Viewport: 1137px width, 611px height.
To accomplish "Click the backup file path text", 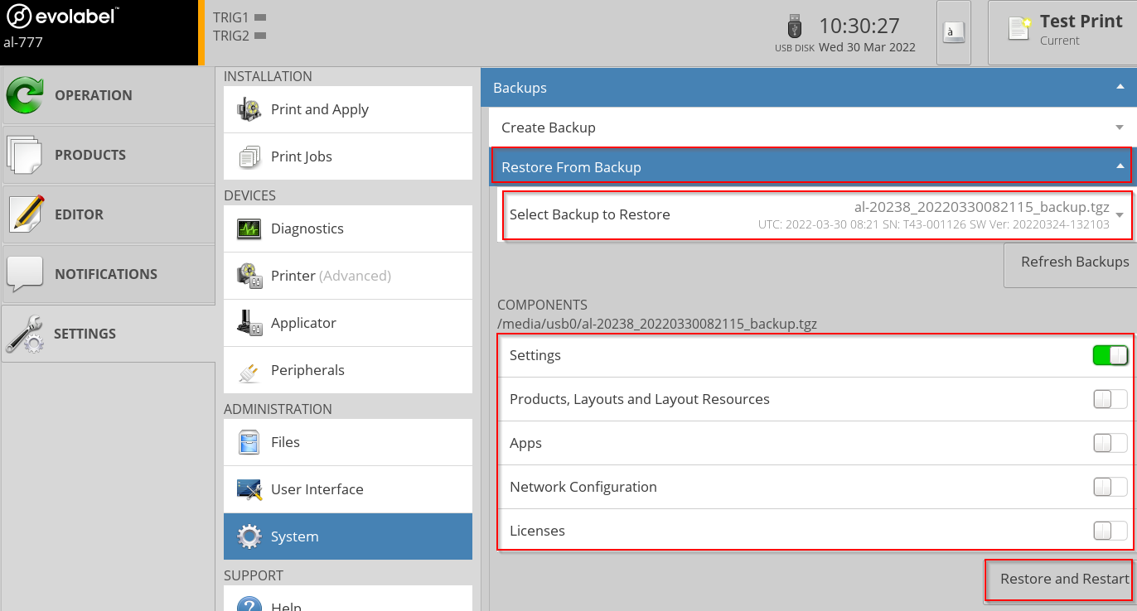I will (x=657, y=324).
